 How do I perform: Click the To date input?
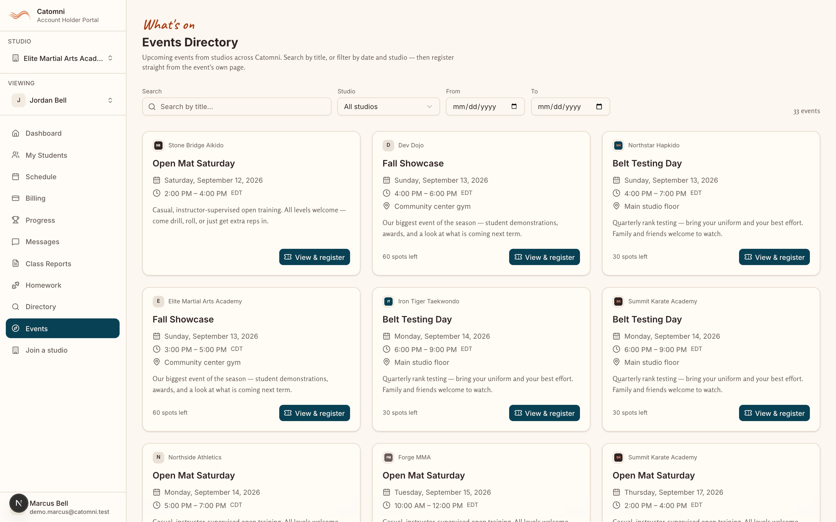(x=570, y=106)
